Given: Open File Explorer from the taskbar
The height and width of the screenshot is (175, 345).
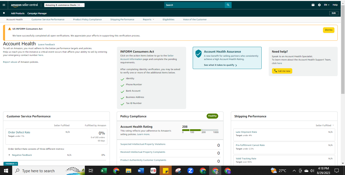Looking at the screenshot, I should (x=129, y=171).
